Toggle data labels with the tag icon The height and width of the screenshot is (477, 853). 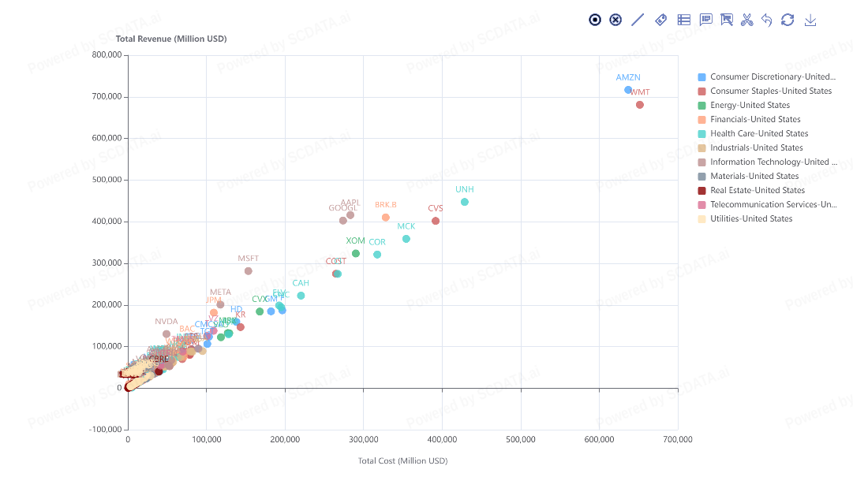click(x=661, y=20)
